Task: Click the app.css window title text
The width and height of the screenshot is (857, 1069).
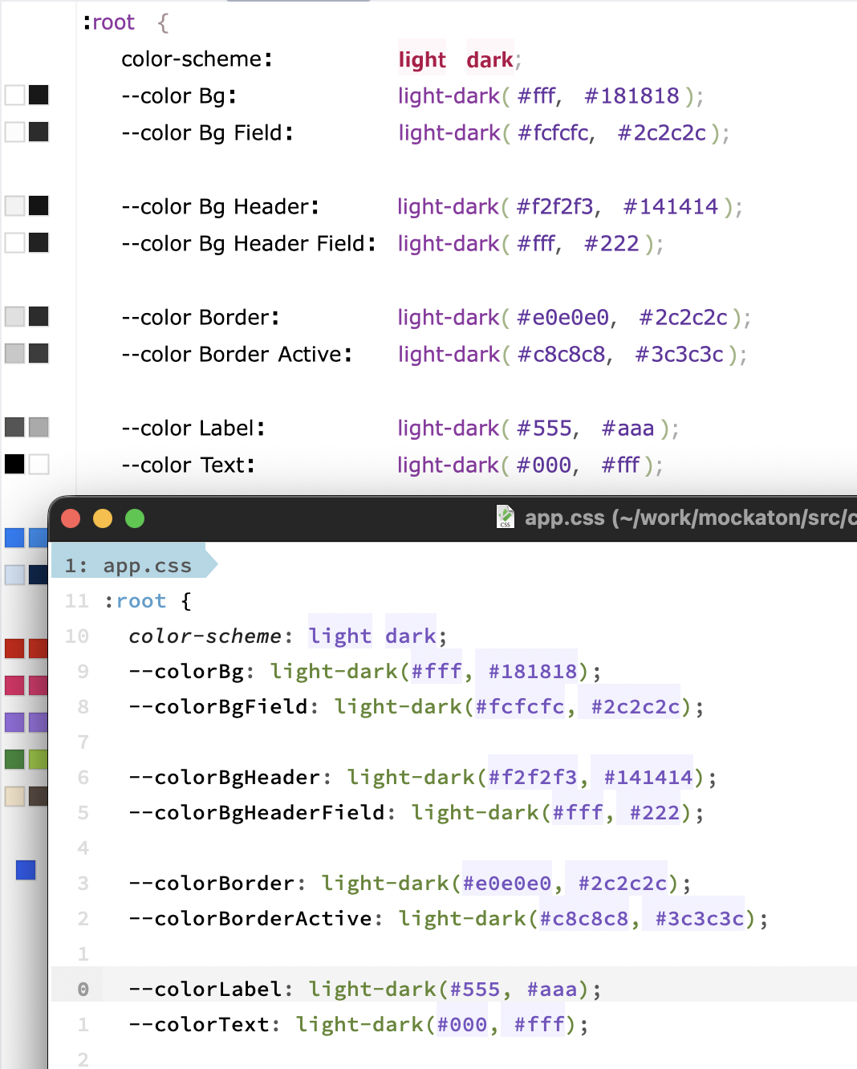Action: [690, 518]
